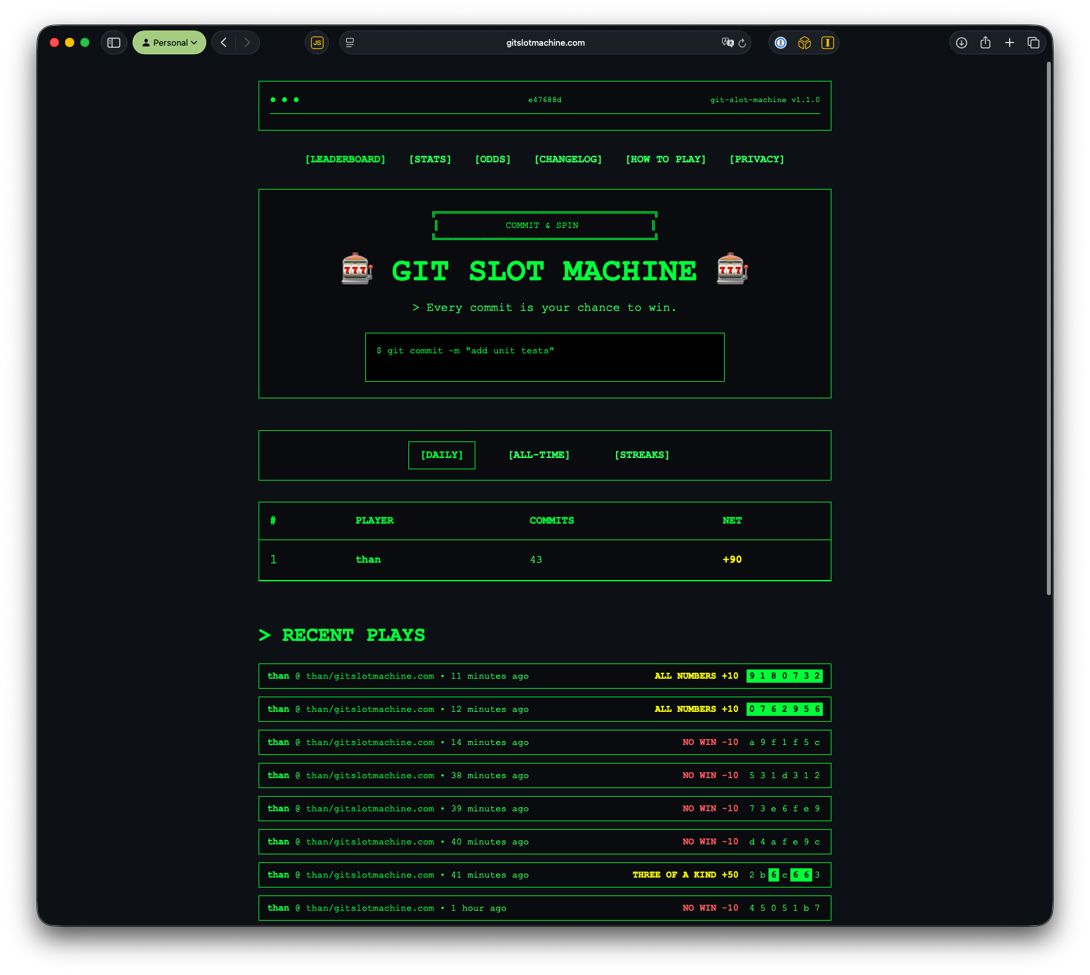Open the Downloads icon in the toolbar
1090x975 pixels.
(x=961, y=42)
